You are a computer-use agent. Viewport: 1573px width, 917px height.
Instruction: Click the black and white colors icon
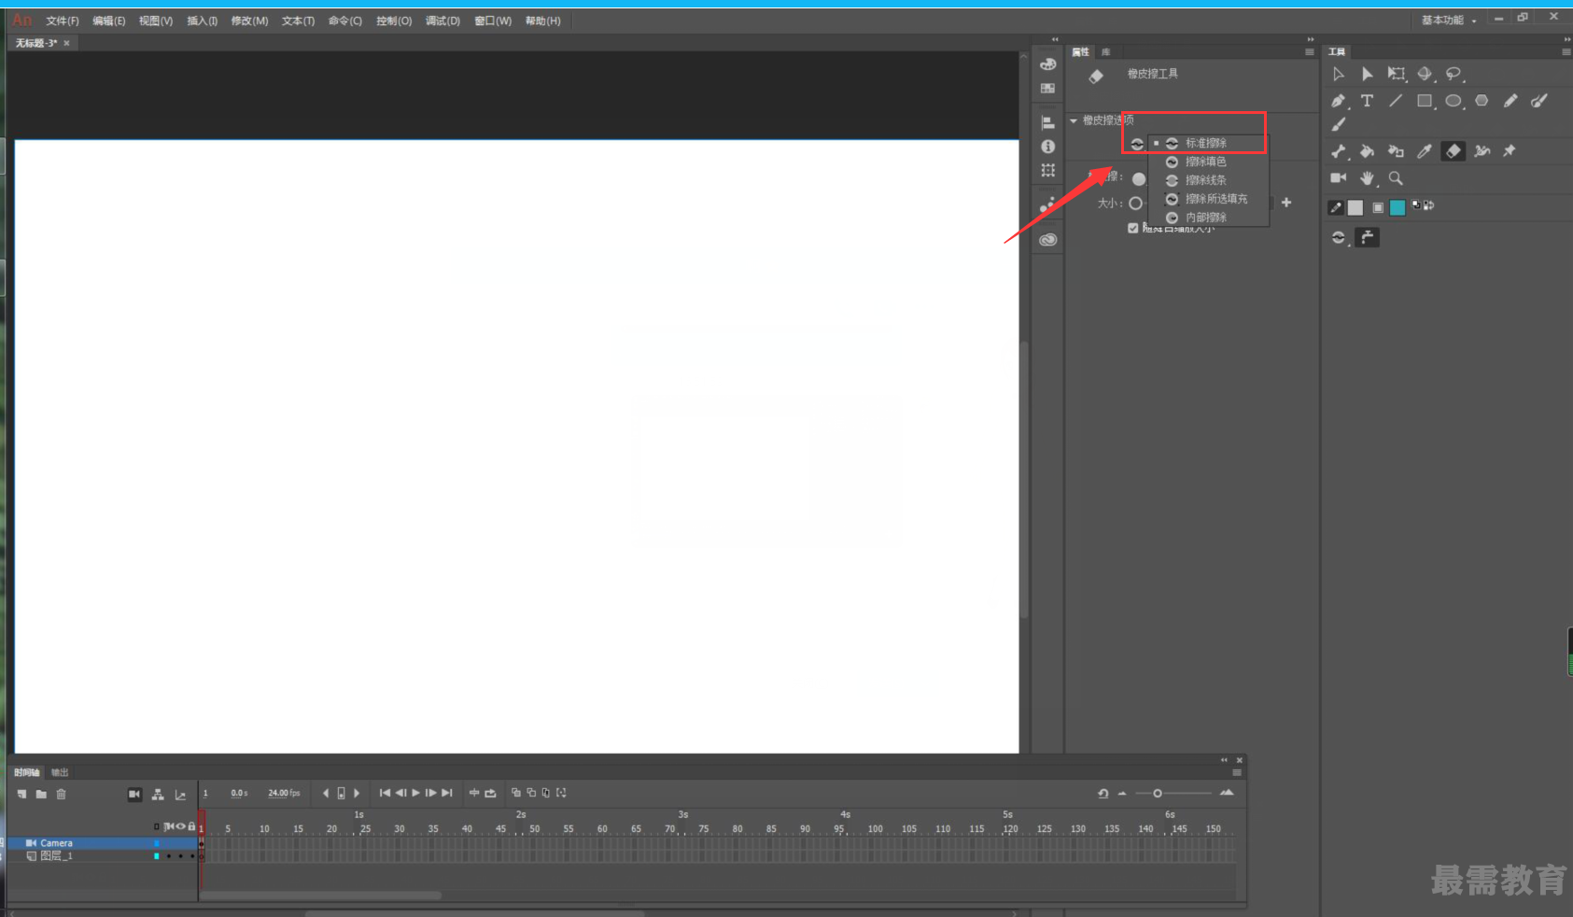1416,205
